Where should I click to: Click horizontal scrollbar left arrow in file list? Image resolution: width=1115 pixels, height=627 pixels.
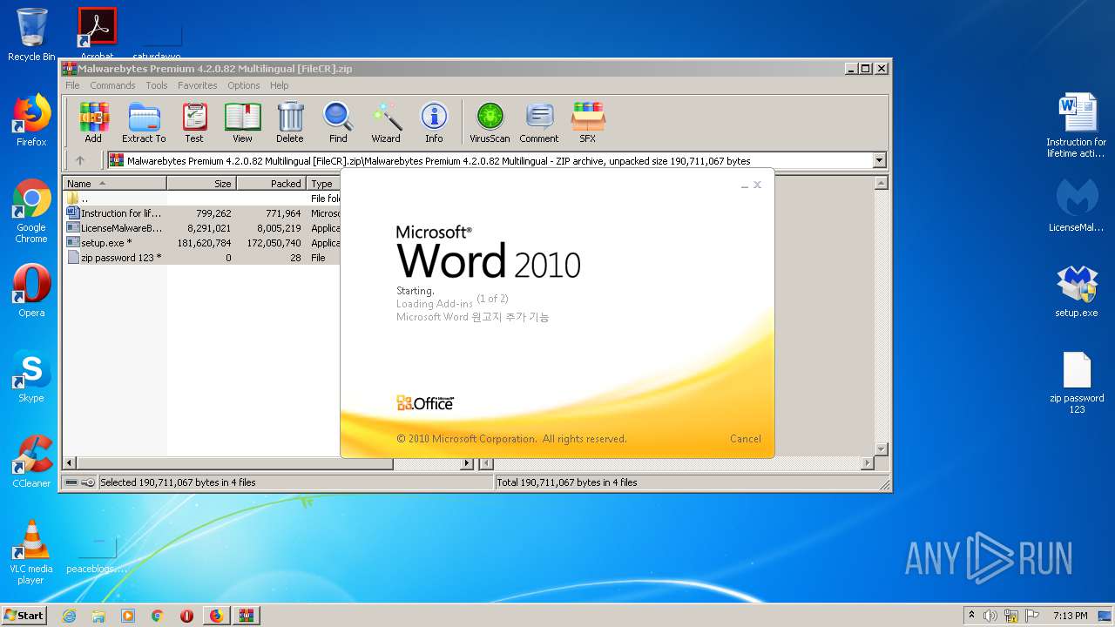(71, 464)
